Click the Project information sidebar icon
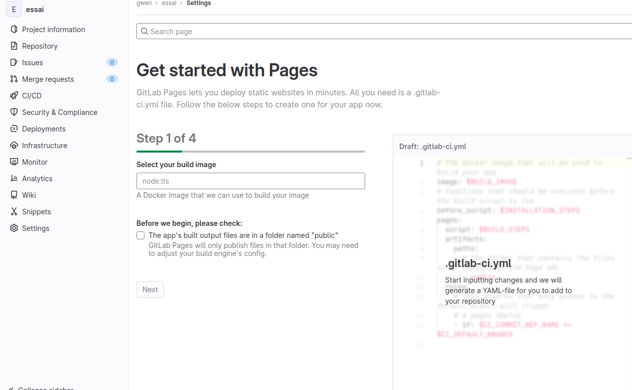Screen dimensions: 632x390 coord(14,30)
